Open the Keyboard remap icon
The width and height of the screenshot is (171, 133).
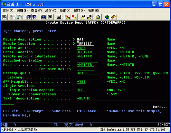(59, 17)
